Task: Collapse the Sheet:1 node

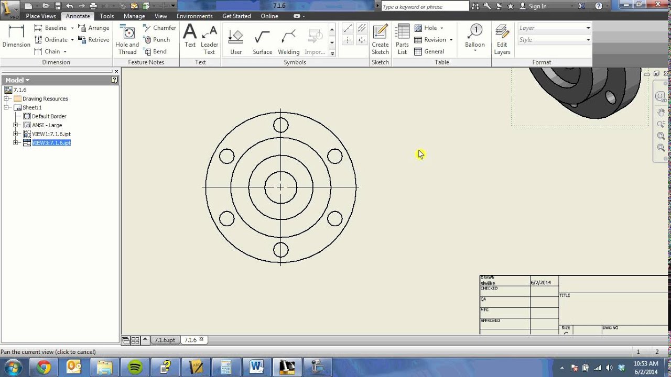Action: point(6,107)
